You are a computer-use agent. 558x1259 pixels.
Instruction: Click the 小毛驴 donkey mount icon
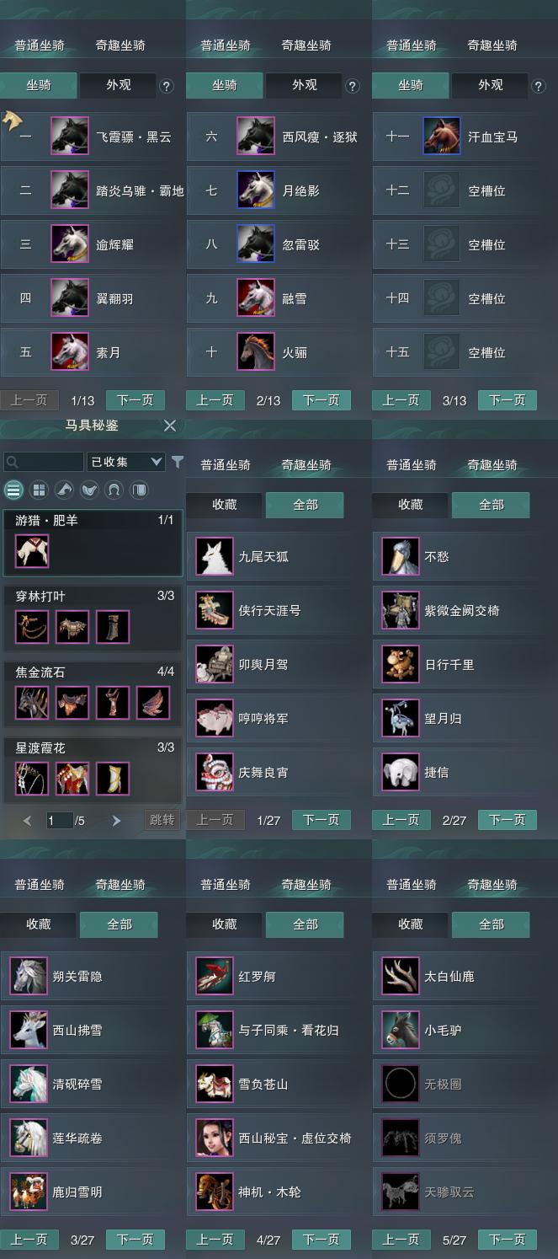[400, 1031]
